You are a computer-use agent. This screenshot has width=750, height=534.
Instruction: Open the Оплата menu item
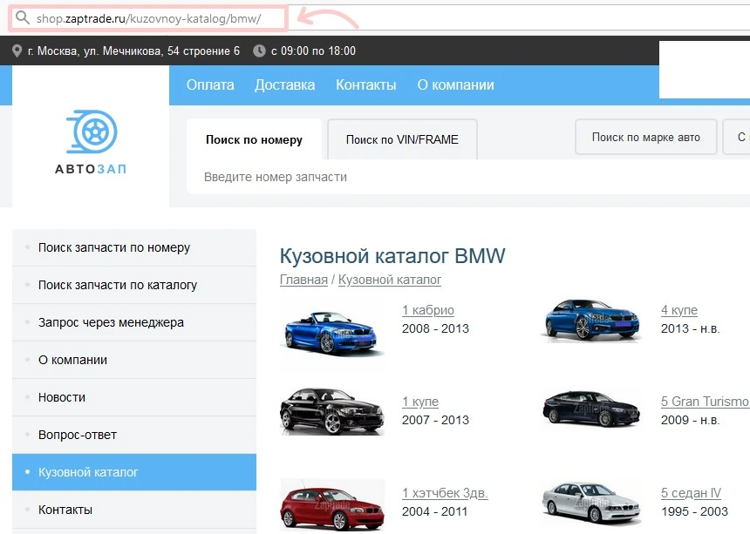(210, 85)
